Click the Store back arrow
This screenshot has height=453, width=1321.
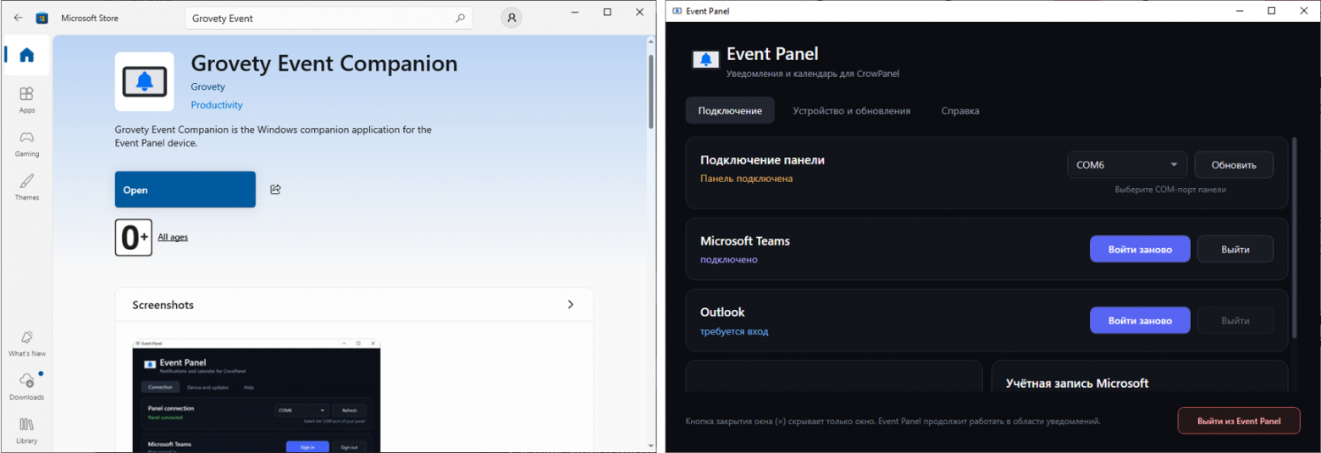click(18, 17)
